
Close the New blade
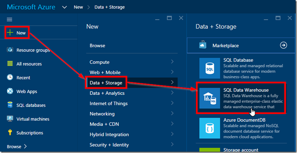[x=181, y=18]
